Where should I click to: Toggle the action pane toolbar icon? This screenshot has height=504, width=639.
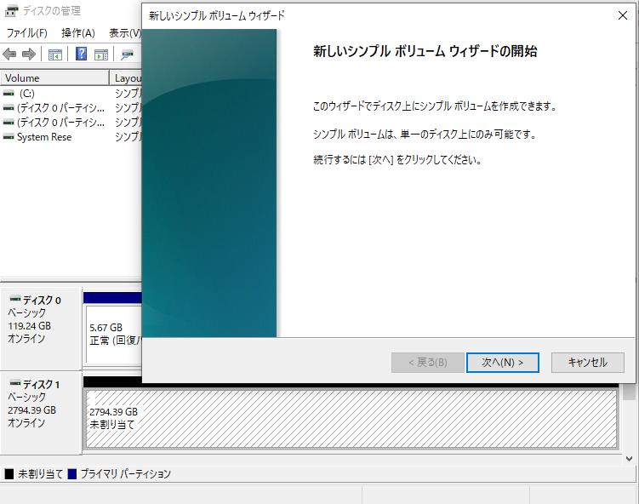(x=100, y=54)
